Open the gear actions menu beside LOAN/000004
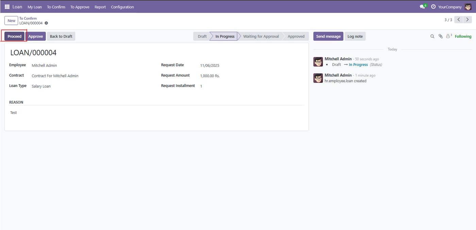This screenshot has height=230, width=476. coord(46,23)
